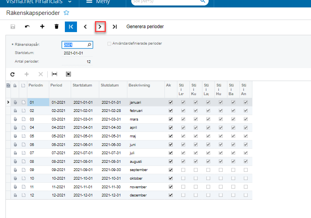Export grid to Excel icon
This screenshot has height=218, width=311.
click(x=68, y=74)
